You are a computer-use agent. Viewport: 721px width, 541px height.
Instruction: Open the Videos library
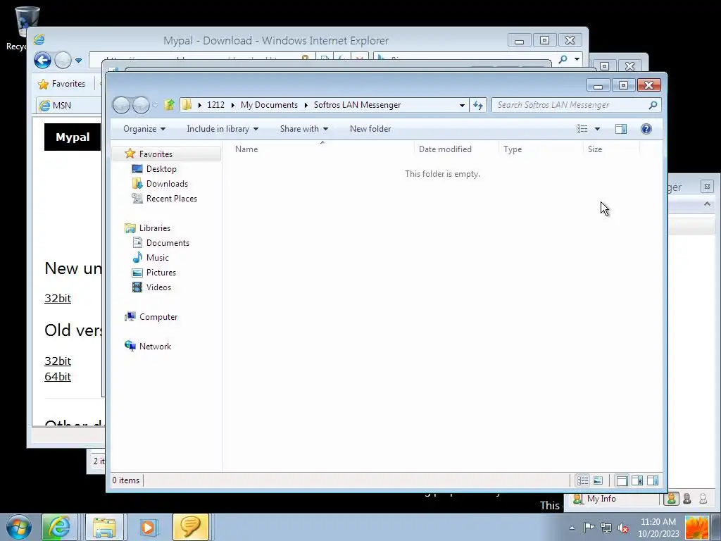point(158,287)
